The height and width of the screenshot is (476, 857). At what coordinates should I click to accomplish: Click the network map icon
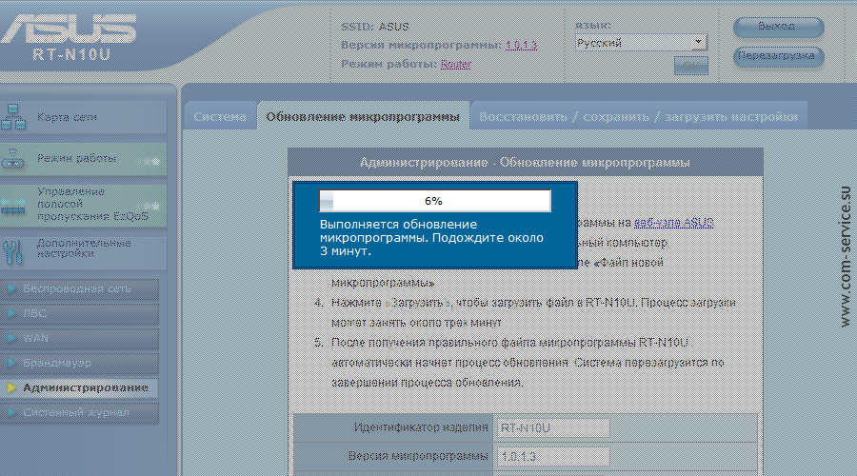point(13,116)
